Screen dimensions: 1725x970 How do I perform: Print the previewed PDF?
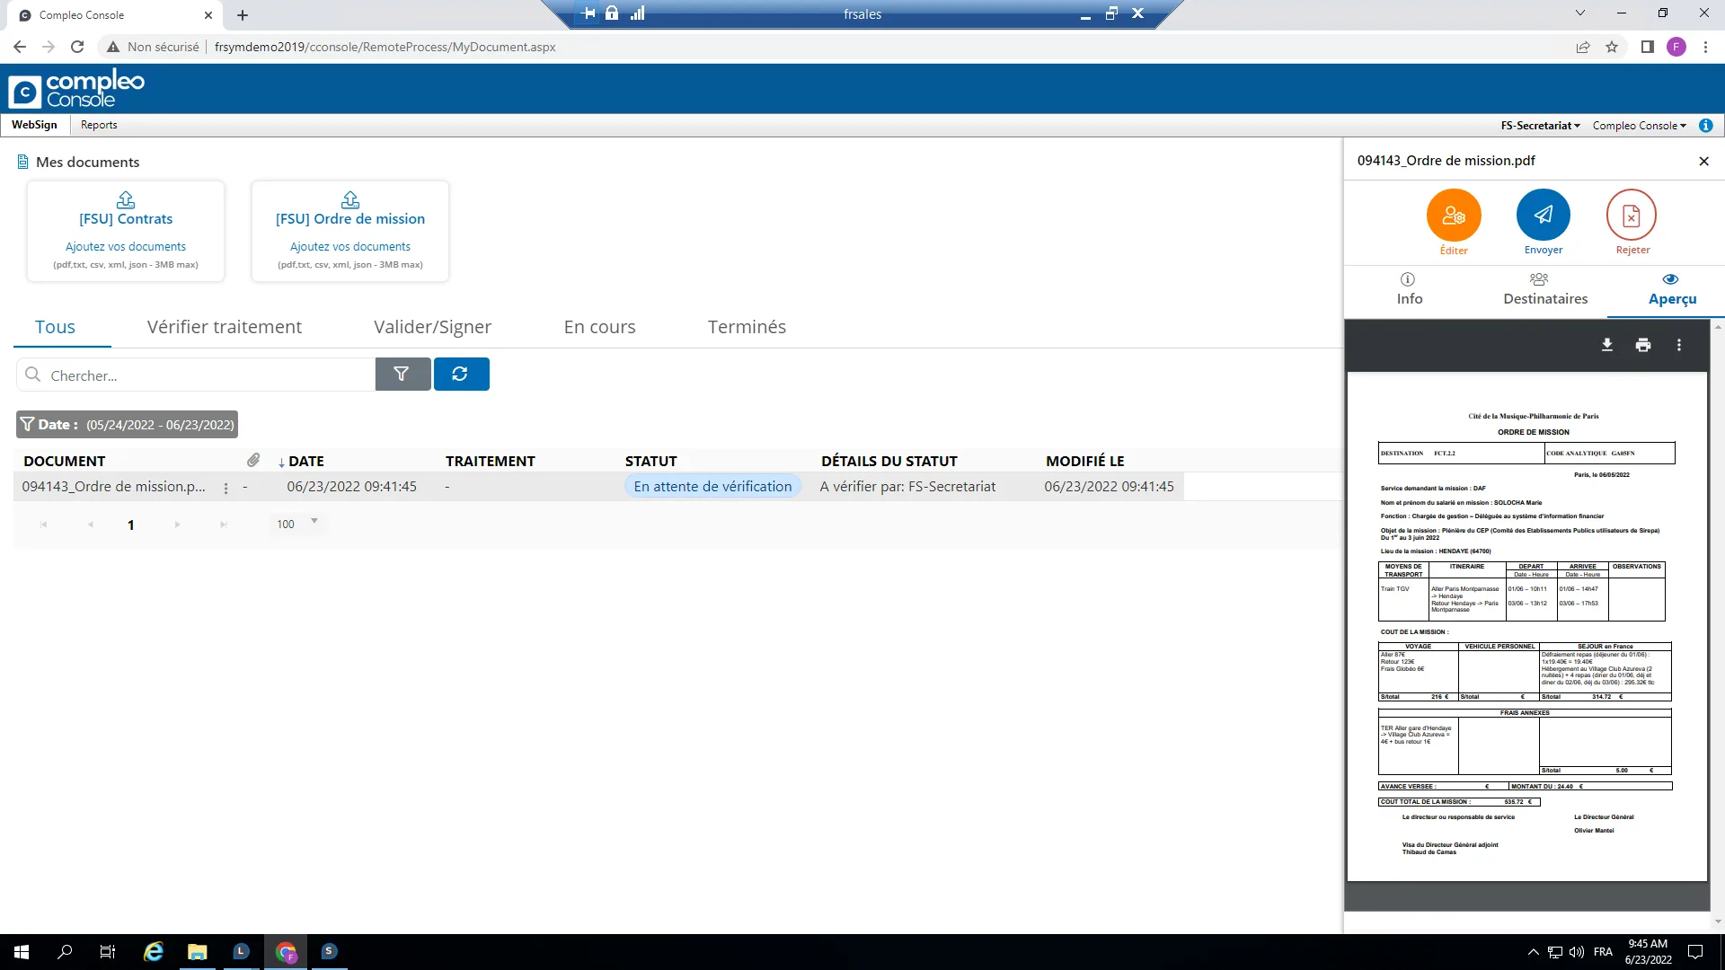pyautogui.click(x=1643, y=345)
